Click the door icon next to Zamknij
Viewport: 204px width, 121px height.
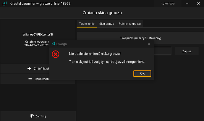tap(32, 116)
